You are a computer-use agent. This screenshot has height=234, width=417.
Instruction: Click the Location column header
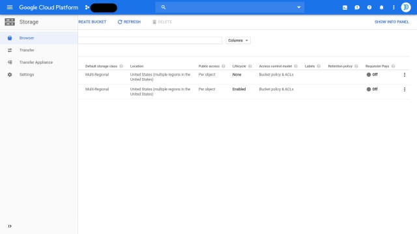[137, 66]
